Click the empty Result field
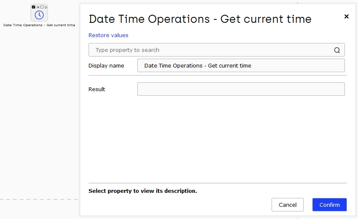This screenshot has height=219, width=358. pos(241,89)
